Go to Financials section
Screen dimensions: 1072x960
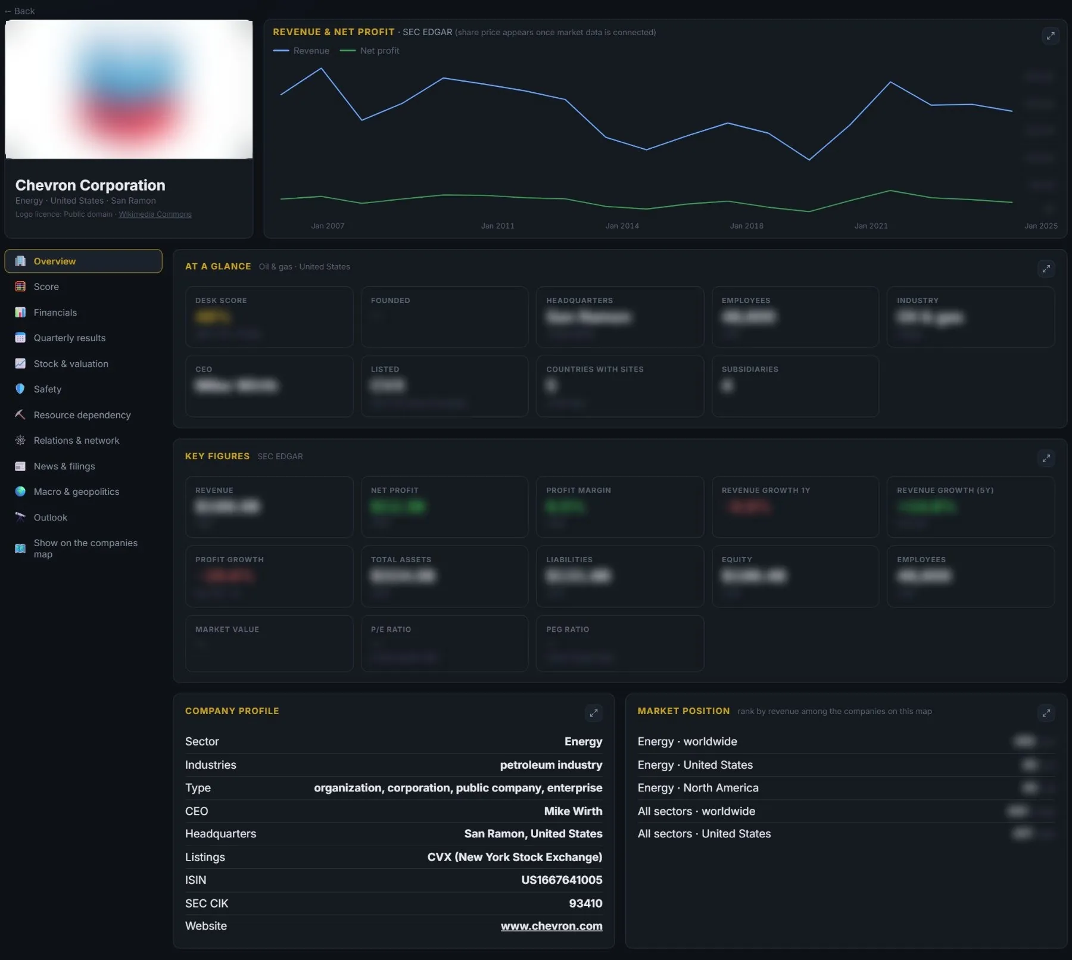(x=83, y=312)
